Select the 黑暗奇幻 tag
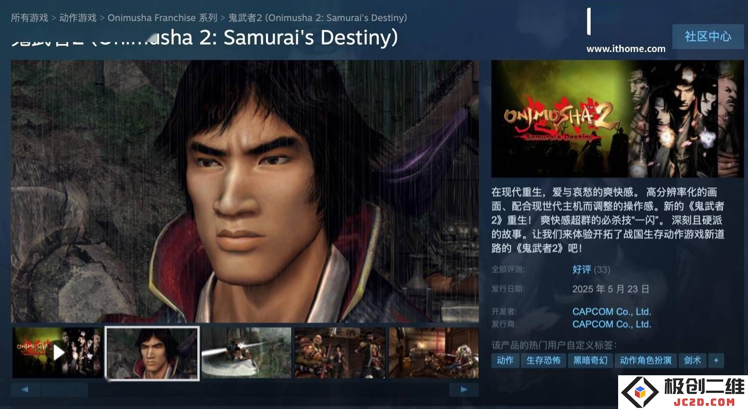This screenshot has width=748, height=409. (590, 360)
